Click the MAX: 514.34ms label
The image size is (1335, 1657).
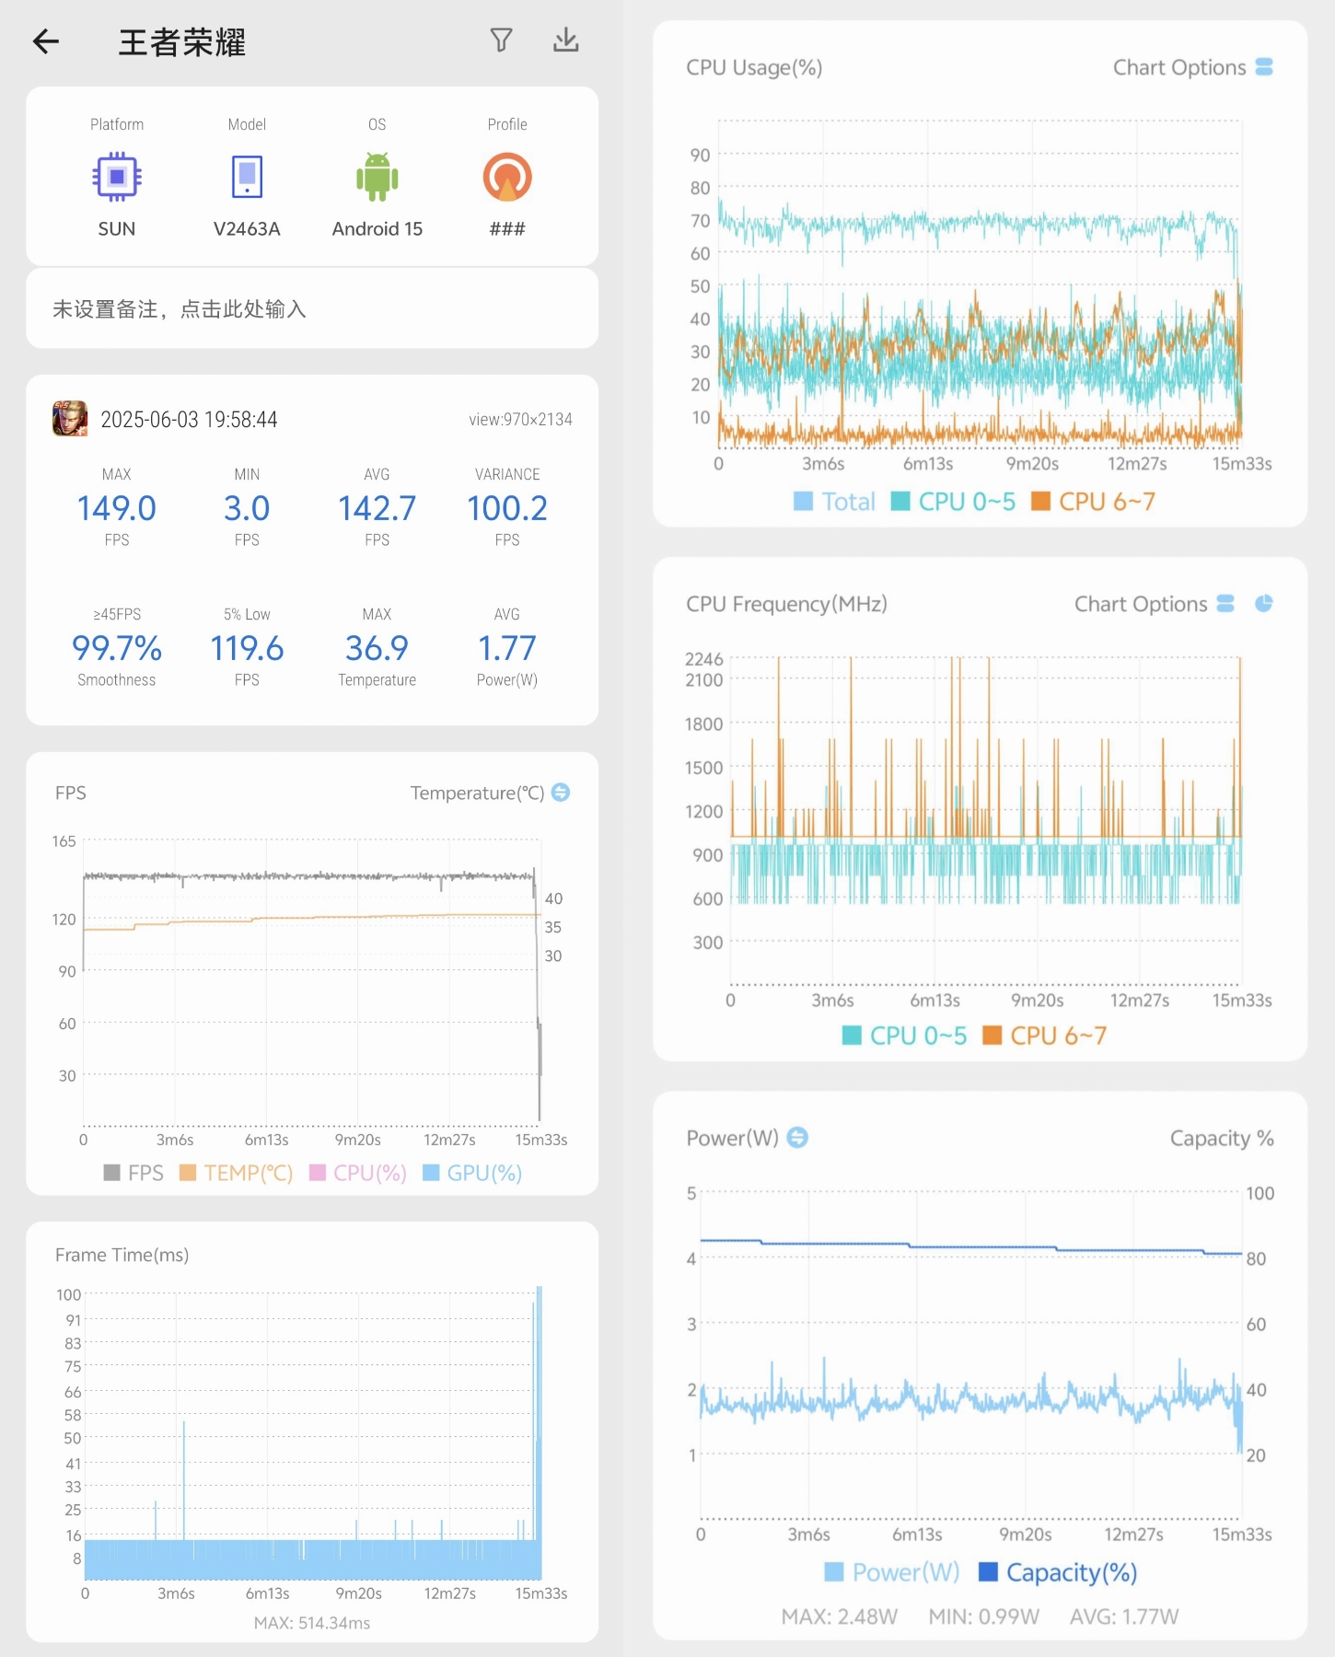tap(312, 1623)
